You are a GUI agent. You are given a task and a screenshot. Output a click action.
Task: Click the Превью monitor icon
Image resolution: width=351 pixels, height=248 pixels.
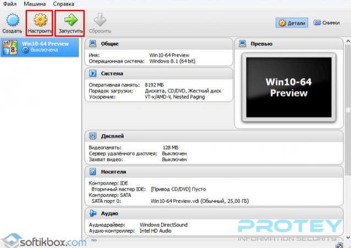pyautogui.click(x=242, y=44)
